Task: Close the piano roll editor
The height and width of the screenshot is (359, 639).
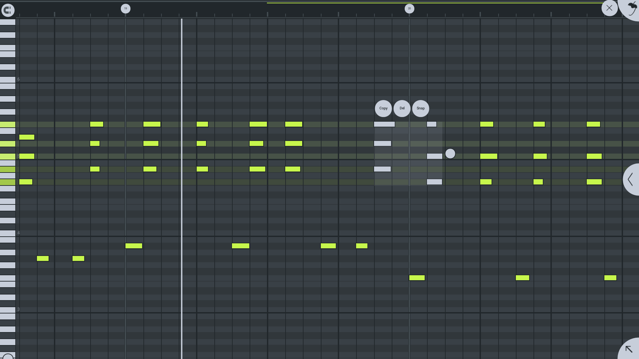Action: point(609,8)
